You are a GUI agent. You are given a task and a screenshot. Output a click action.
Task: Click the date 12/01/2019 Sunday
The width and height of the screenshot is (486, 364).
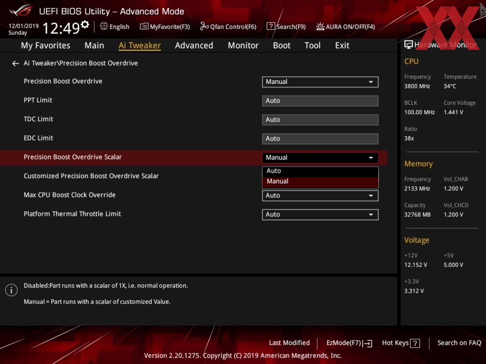(x=24, y=29)
